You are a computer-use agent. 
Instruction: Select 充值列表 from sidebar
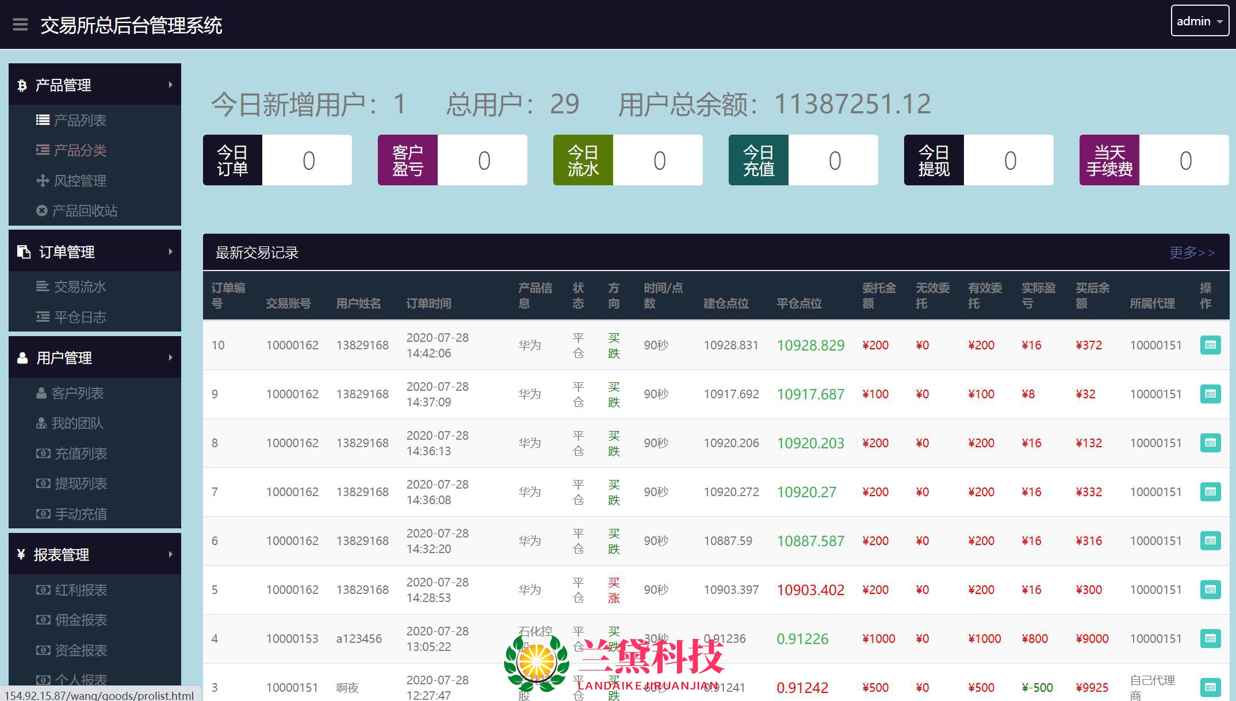81,454
